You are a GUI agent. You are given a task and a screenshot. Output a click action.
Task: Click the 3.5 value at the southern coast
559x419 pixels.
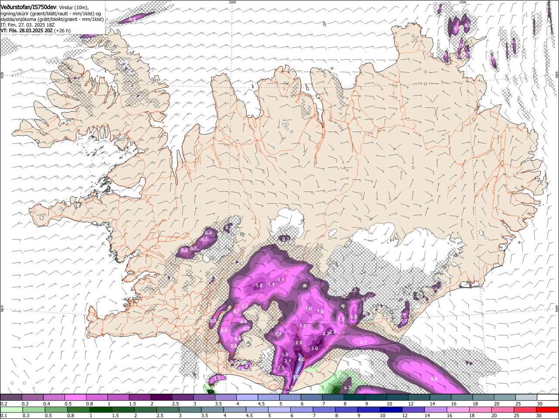[x=290, y=388]
